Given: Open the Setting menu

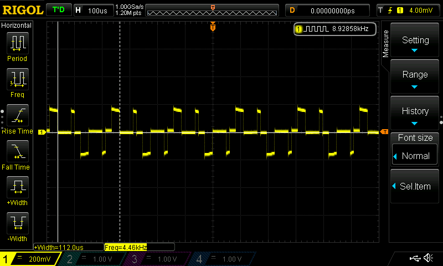Looking at the screenshot, I should (414, 40).
